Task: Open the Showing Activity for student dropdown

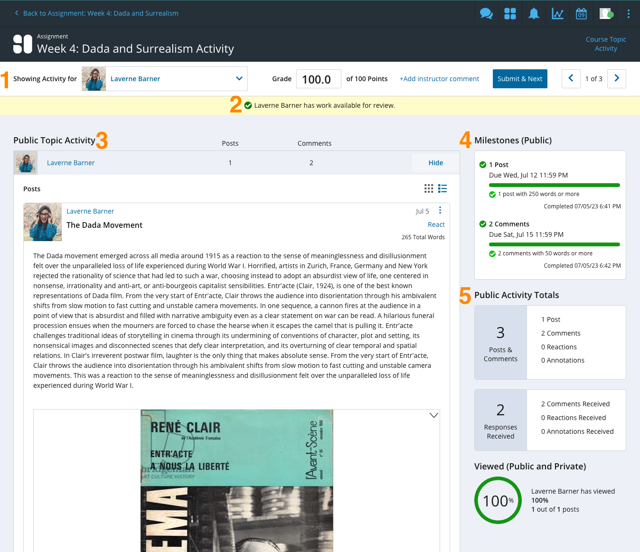Action: click(x=239, y=78)
